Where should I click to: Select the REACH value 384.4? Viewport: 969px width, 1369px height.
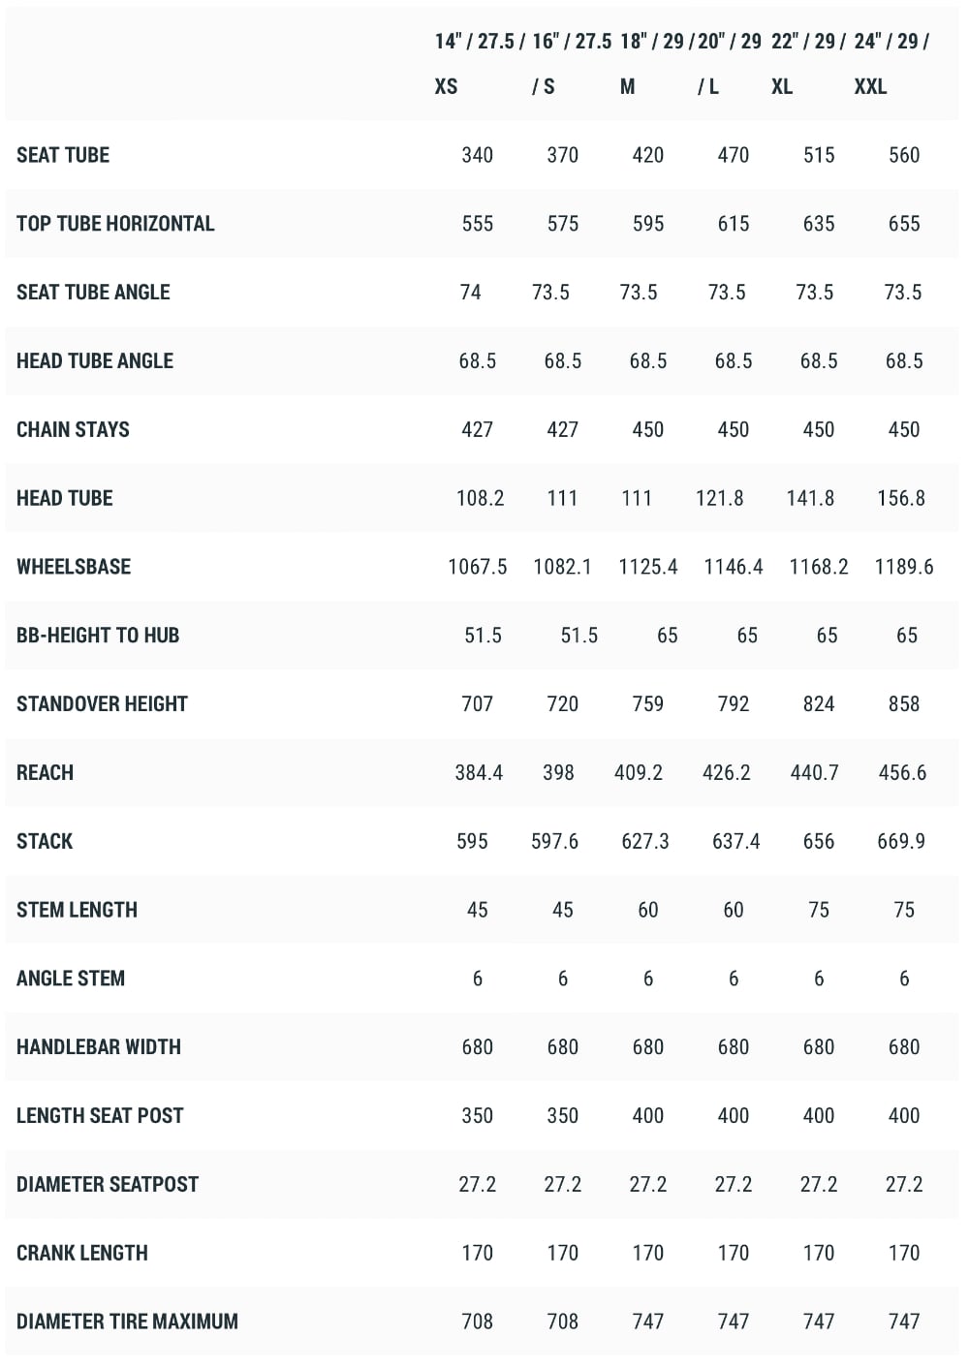click(x=479, y=773)
